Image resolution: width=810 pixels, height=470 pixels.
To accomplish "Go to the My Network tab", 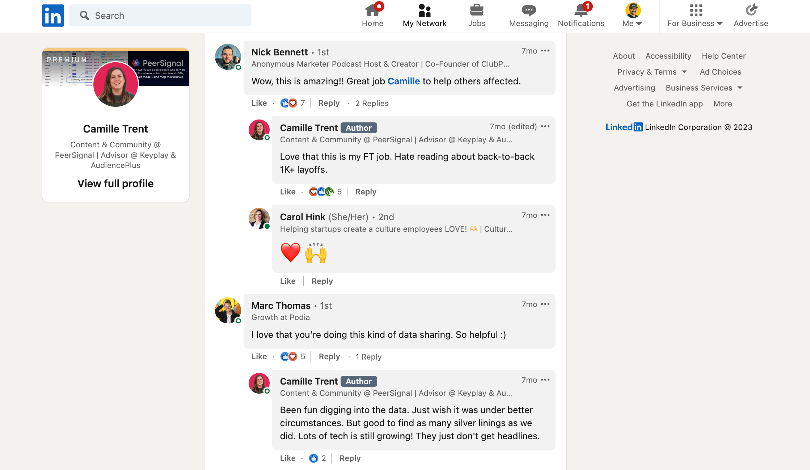I will pos(424,16).
